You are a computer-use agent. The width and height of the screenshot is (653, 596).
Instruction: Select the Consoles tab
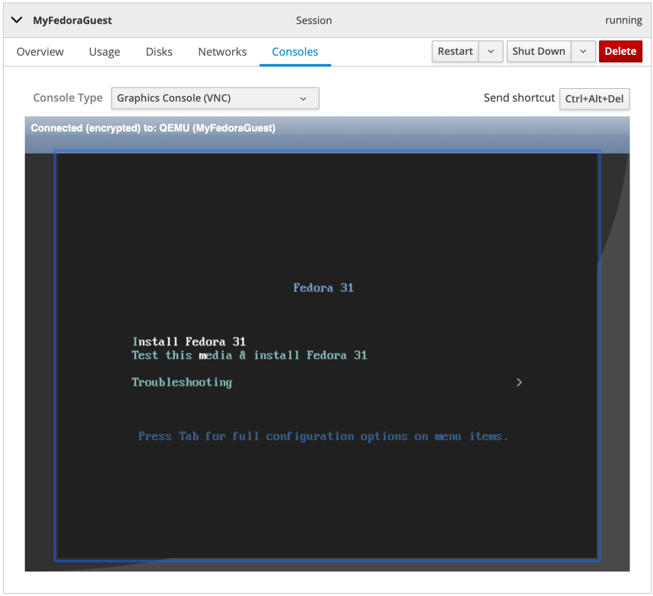coord(295,51)
